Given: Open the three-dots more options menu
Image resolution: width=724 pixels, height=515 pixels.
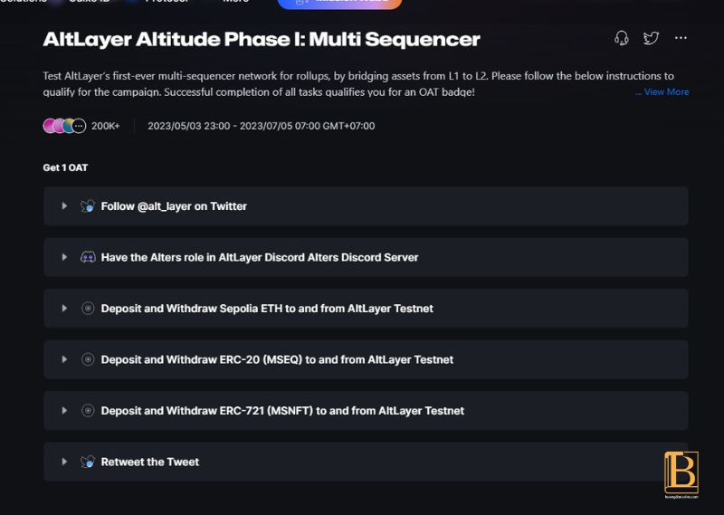Looking at the screenshot, I should click(x=681, y=38).
